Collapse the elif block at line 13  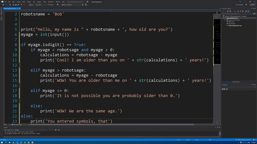point(20,70)
